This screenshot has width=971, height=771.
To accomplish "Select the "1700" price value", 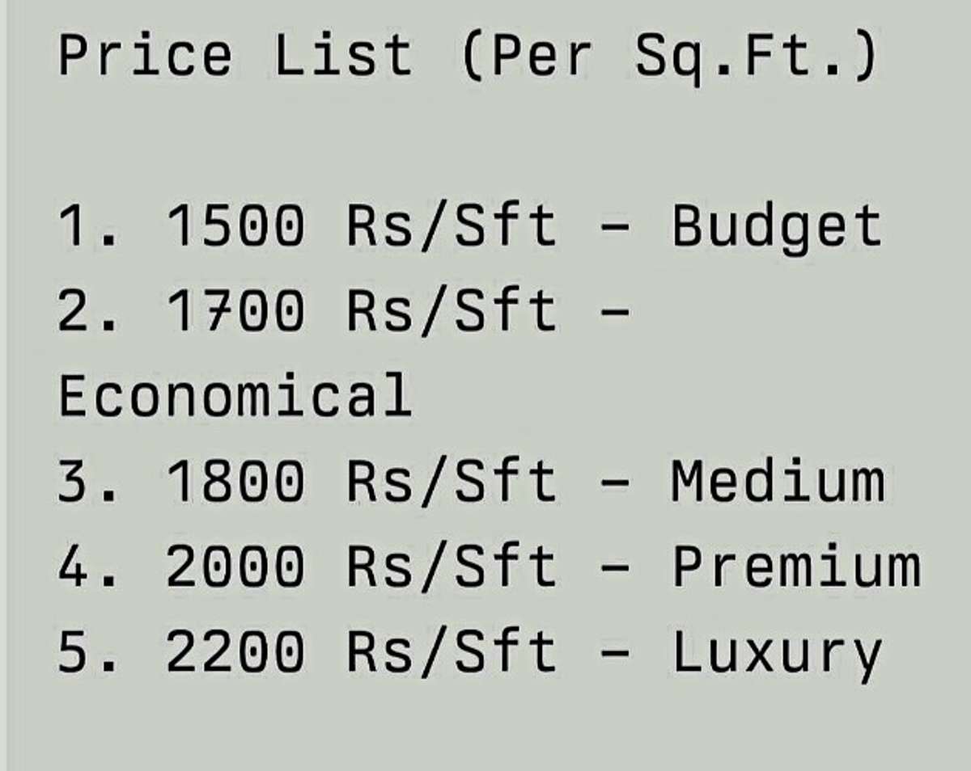I will 235,310.
